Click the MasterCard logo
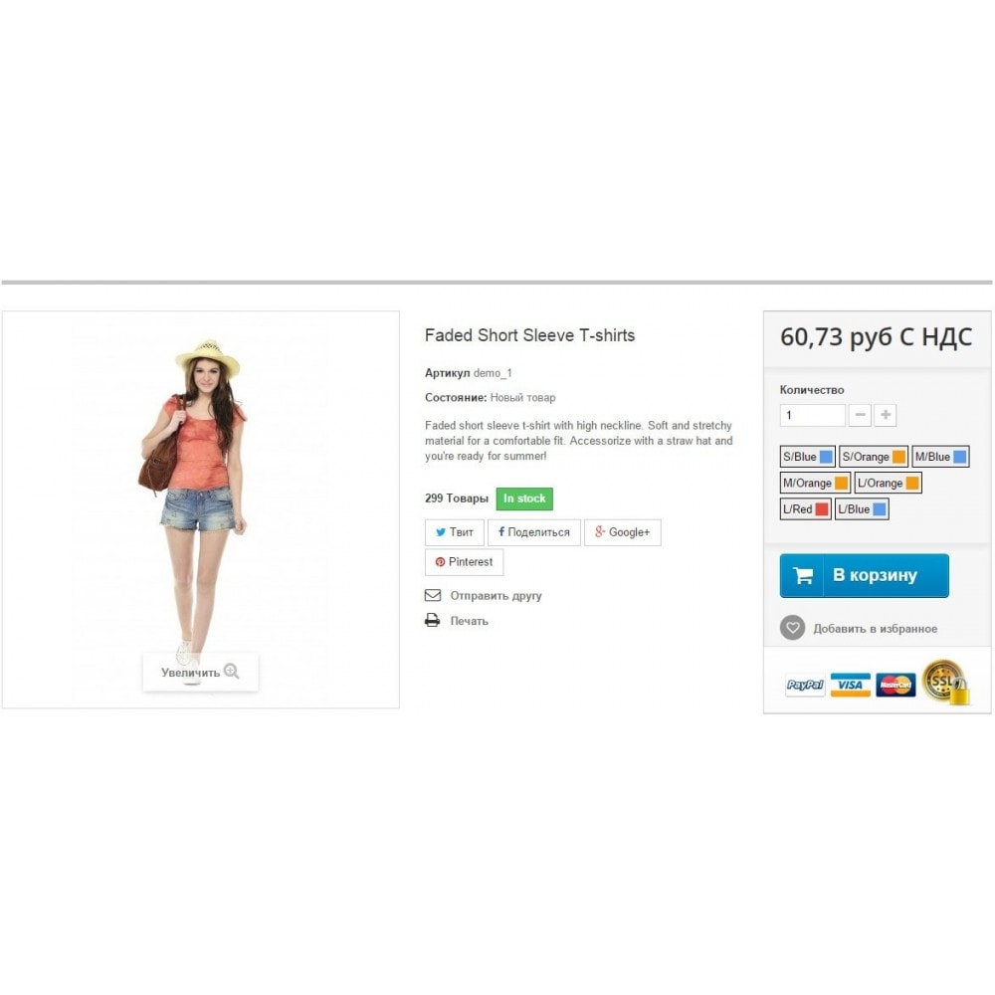The width and height of the screenshot is (995, 995). [x=895, y=685]
